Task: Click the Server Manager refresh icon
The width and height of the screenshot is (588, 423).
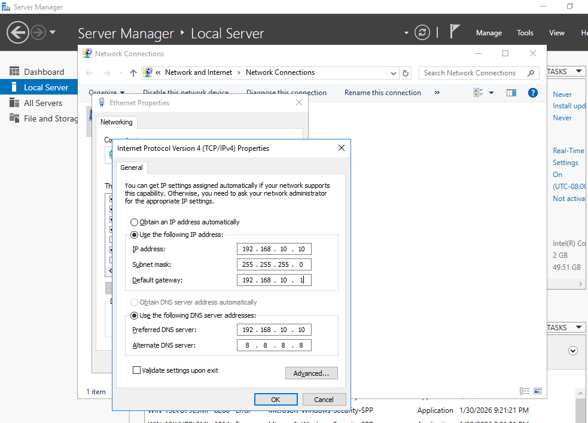Action: pyautogui.click(x=422, y=32)
